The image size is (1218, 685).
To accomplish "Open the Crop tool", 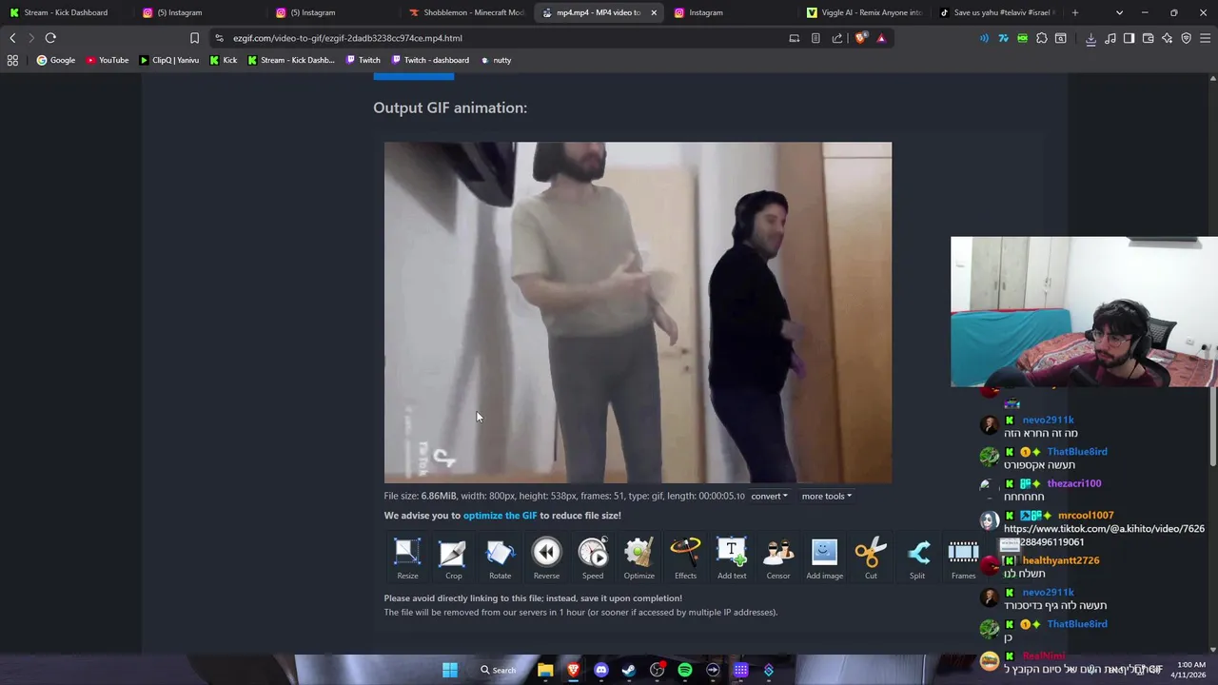I will tap(453, 558).
